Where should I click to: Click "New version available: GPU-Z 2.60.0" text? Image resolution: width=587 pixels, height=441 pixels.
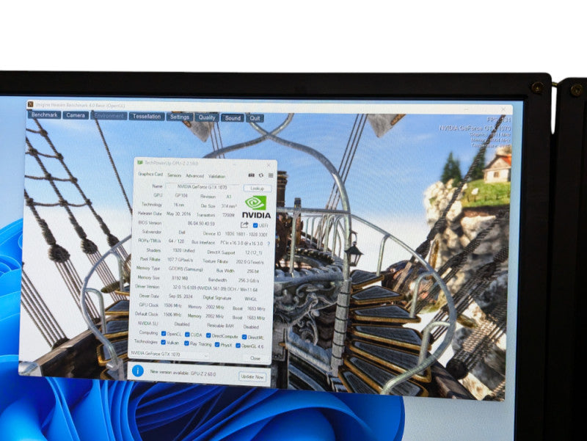[183, 373]
